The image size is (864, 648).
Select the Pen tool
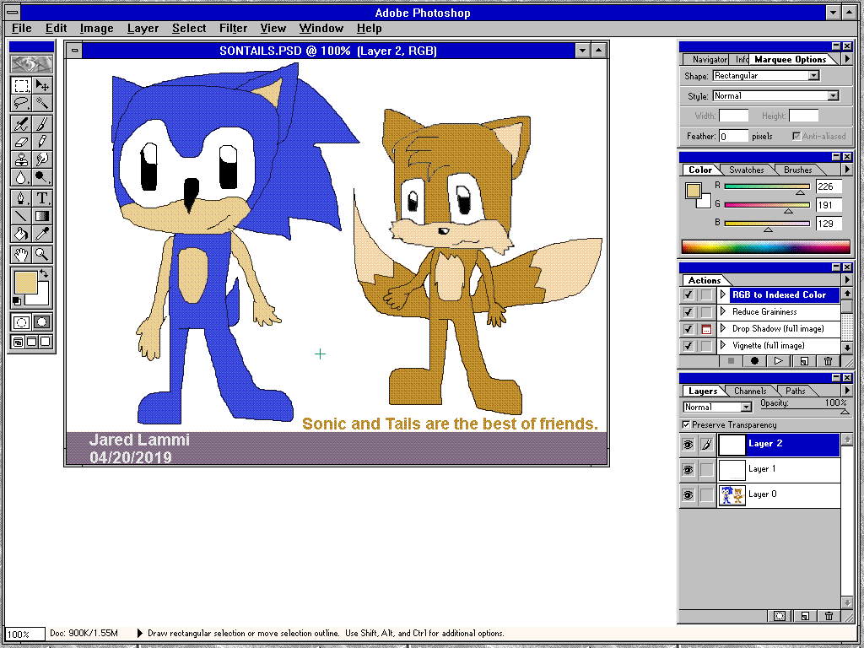21,197
